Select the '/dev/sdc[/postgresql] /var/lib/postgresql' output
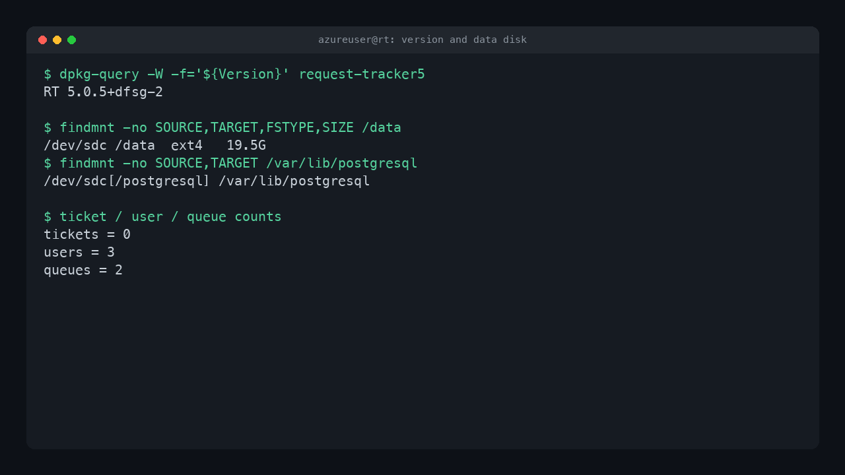845x475 pixels. (207, 181)
